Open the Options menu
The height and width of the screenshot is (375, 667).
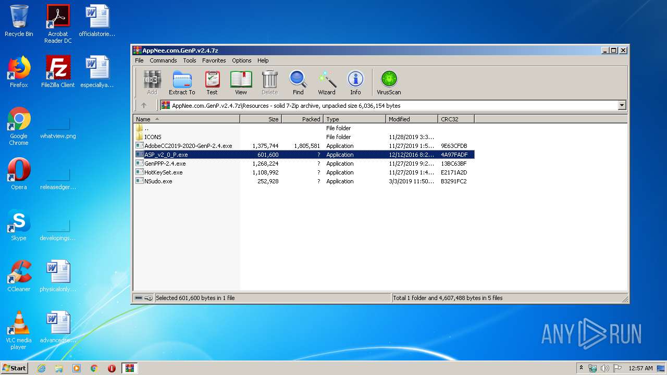[242, 60]
